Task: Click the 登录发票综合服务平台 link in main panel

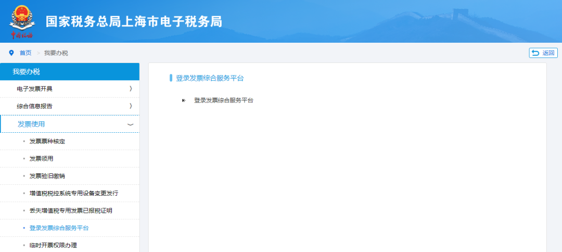Action: pyautogui.click(x=224, y=100)
